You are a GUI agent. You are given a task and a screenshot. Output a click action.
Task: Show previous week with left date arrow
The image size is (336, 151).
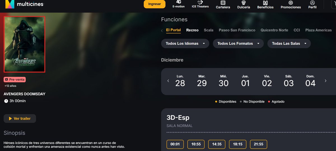coord(168,81)
